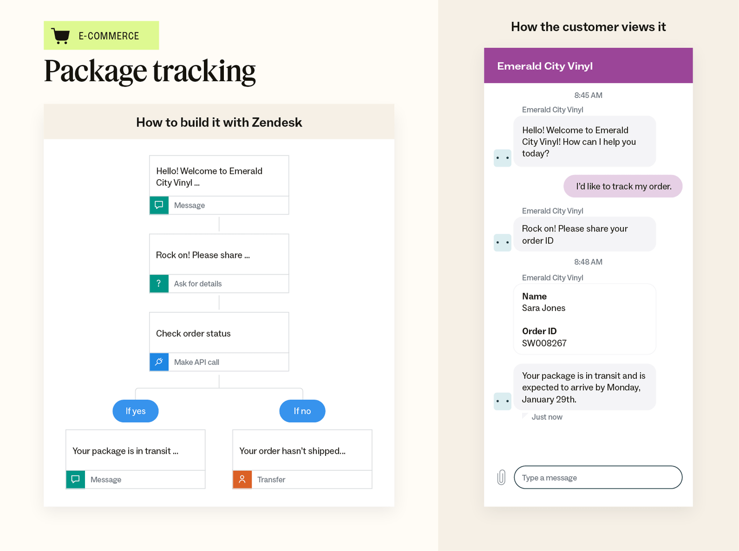Click the 8:45 AM timestamp
This screenshot has width=739, height=551.
tap(588, 95)
